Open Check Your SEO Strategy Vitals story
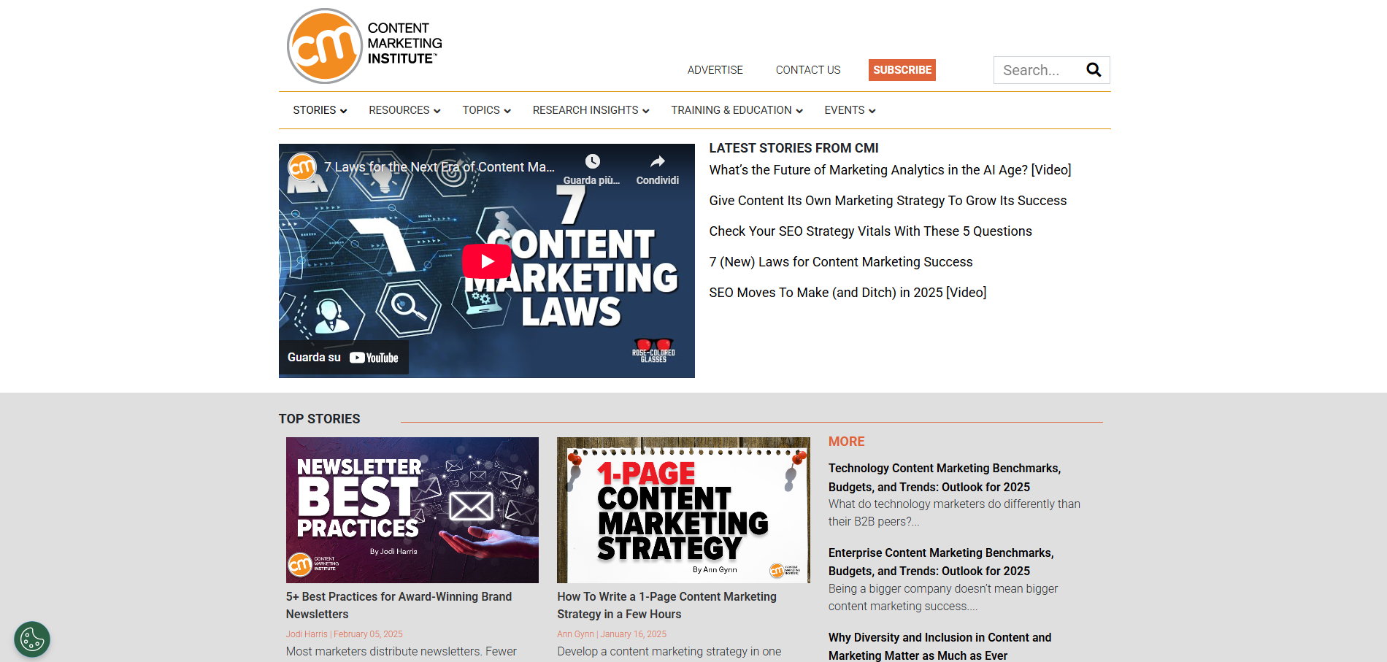Viewport: 1387px width, 662px height. pos(871,231)
